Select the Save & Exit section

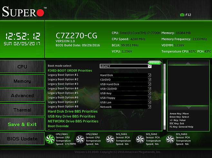(22, 124)
